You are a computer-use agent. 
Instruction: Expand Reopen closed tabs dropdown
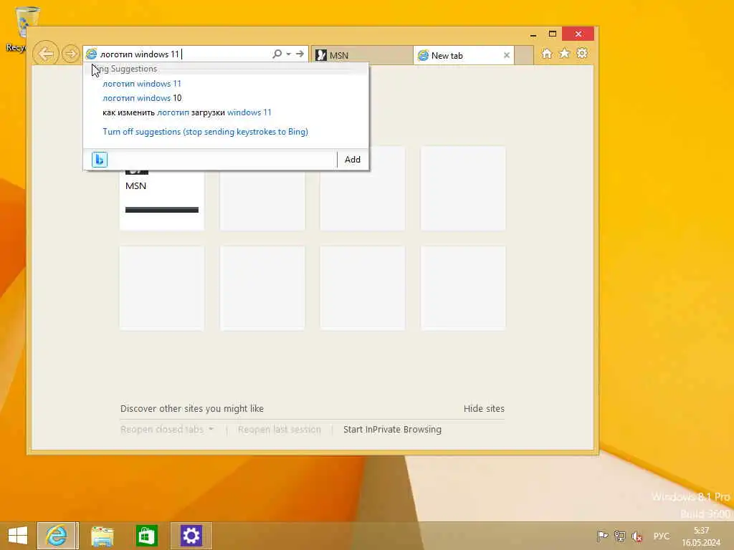click(x=166, y=430)
